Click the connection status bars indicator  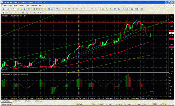coord(155,104)
